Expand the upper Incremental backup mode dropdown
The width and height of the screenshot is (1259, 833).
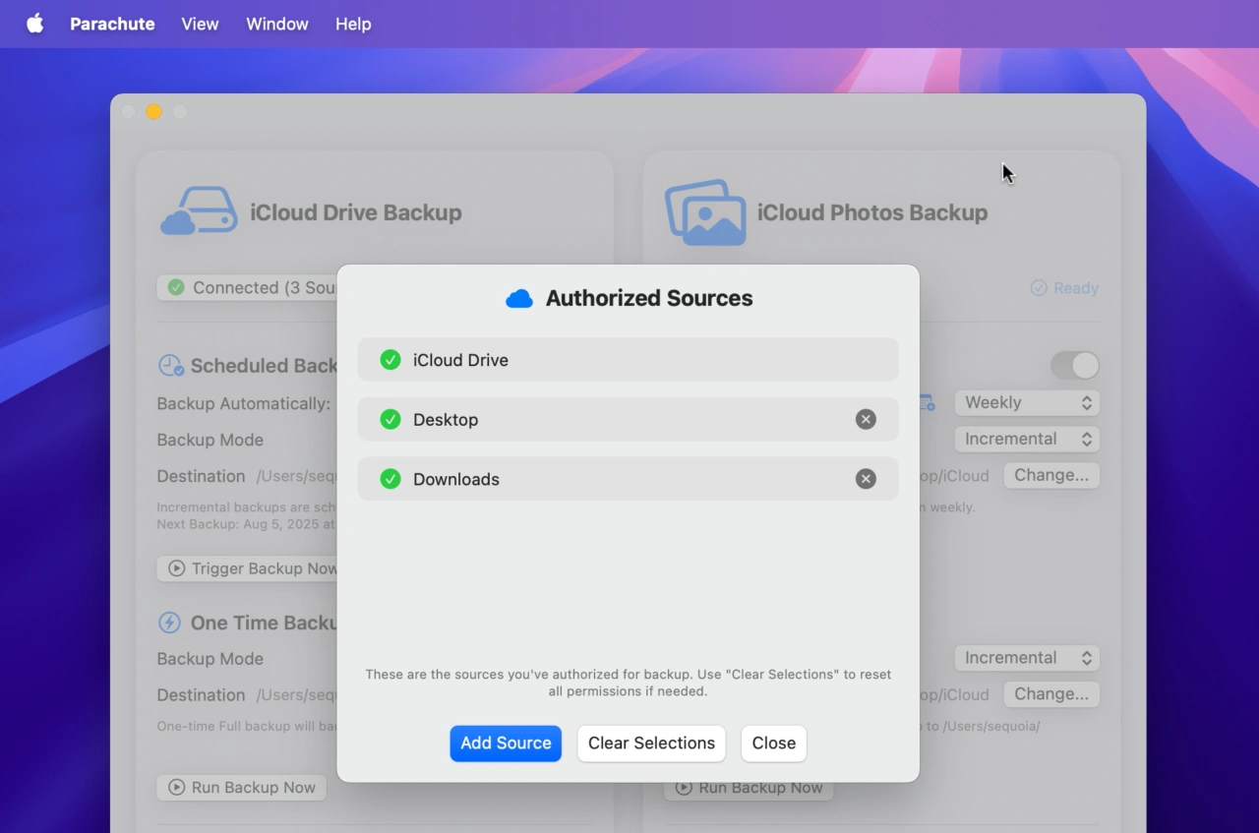tap(1027, 439)
